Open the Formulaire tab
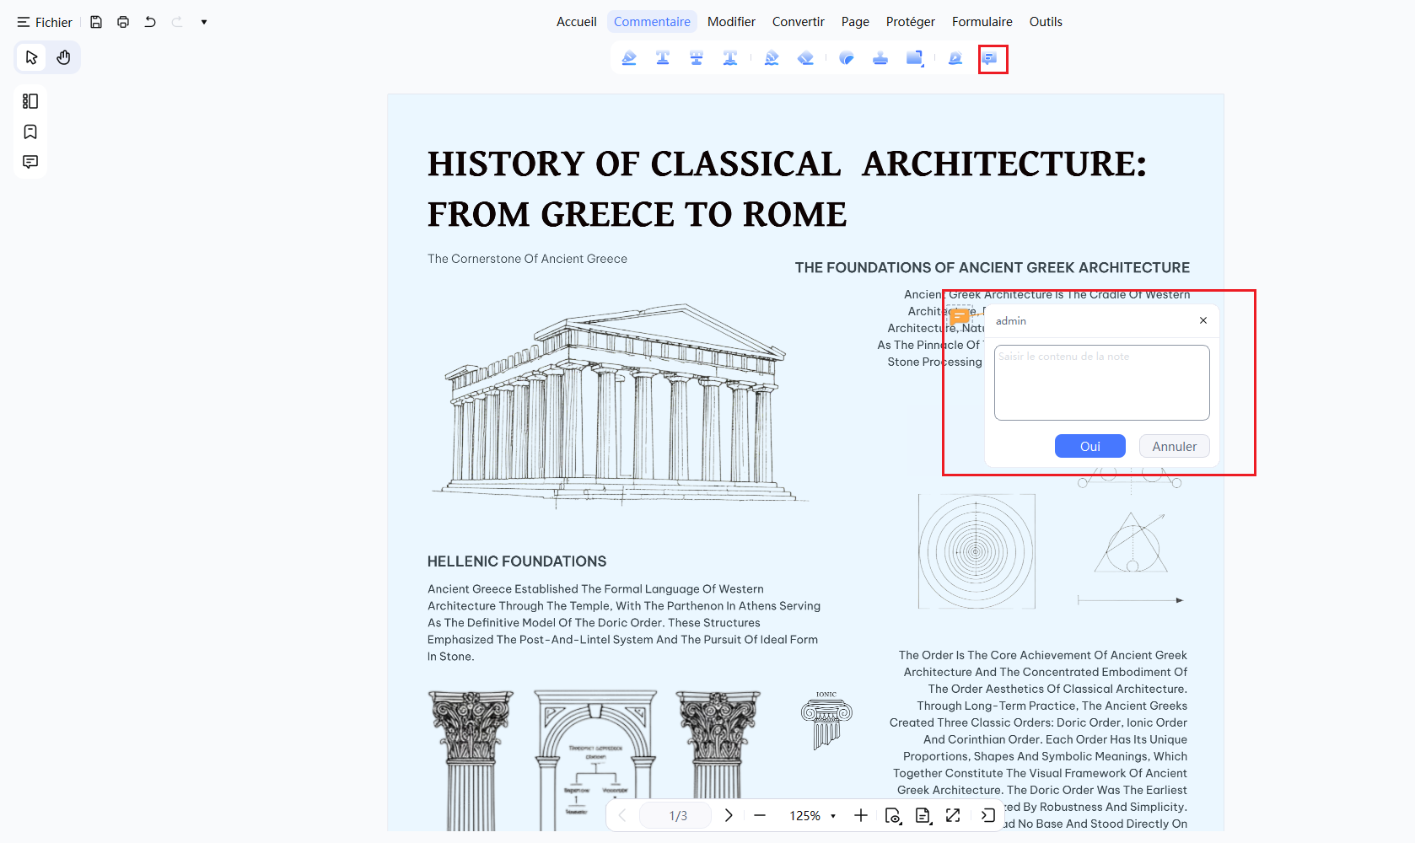 pos(982,22)
